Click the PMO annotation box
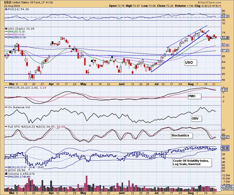Viewport: 234px width, 195px height. point(194,96)
